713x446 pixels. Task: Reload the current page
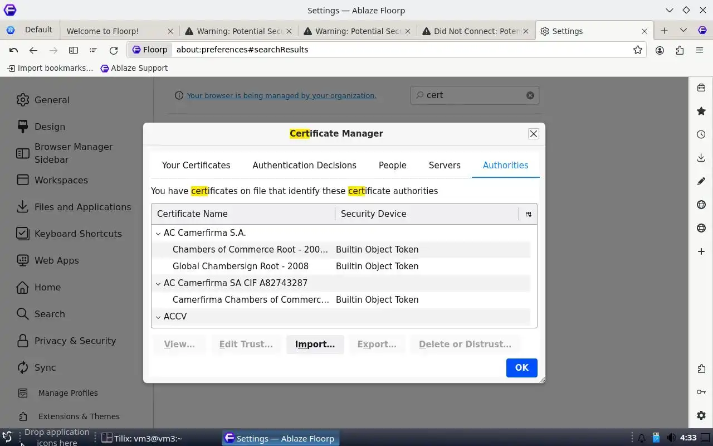pos(114,50)
